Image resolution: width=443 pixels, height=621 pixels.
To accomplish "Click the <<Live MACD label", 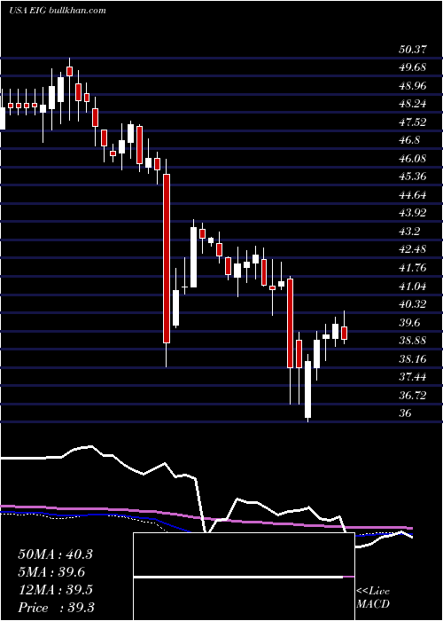I will click(373, 598).
